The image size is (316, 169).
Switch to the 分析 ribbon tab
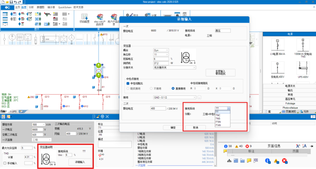point(31,7)
